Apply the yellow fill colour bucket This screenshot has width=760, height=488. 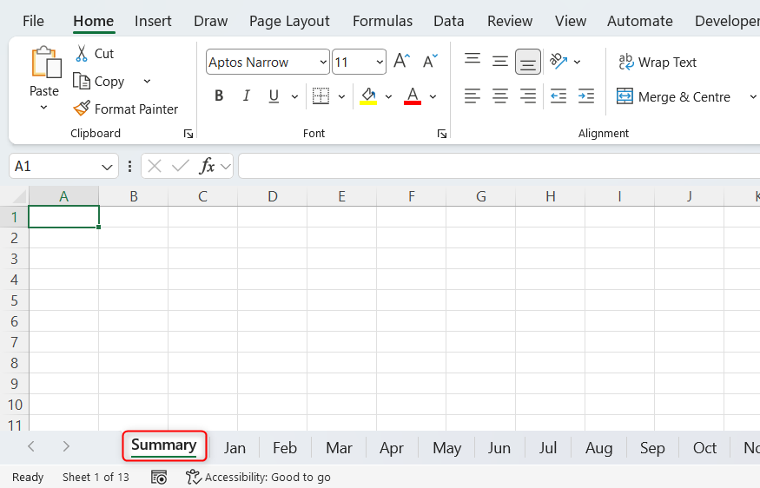(368, 96)
